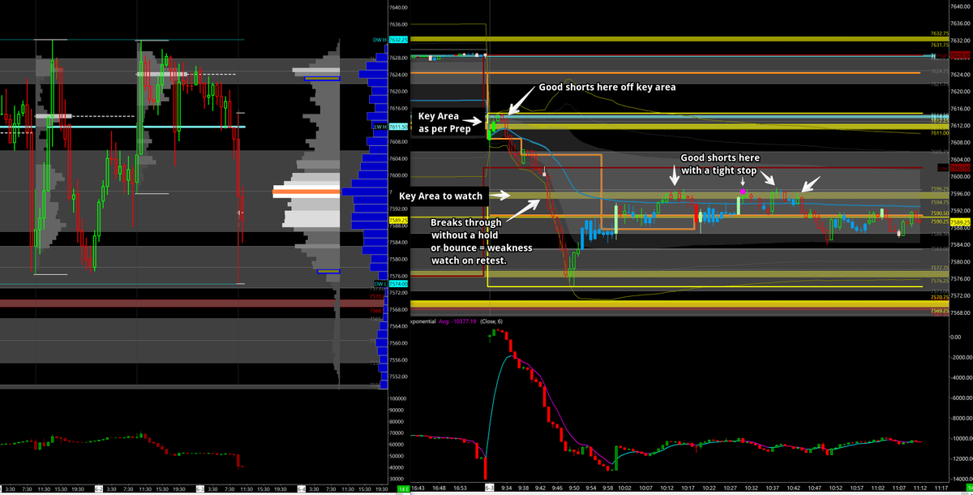Click the 11:17 time axis label

tap(941, 489)
